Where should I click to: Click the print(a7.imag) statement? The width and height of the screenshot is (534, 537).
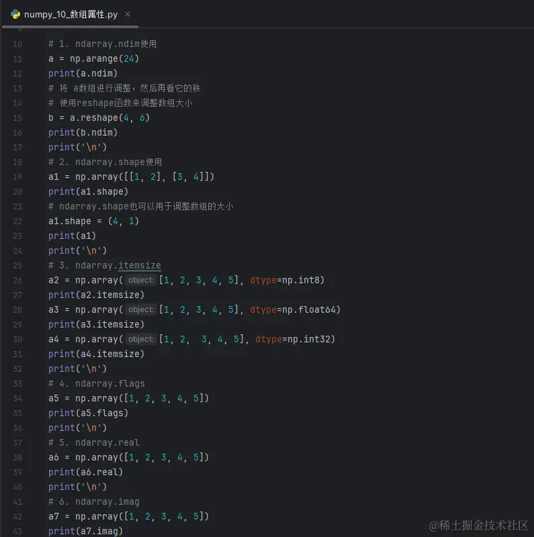85,532
